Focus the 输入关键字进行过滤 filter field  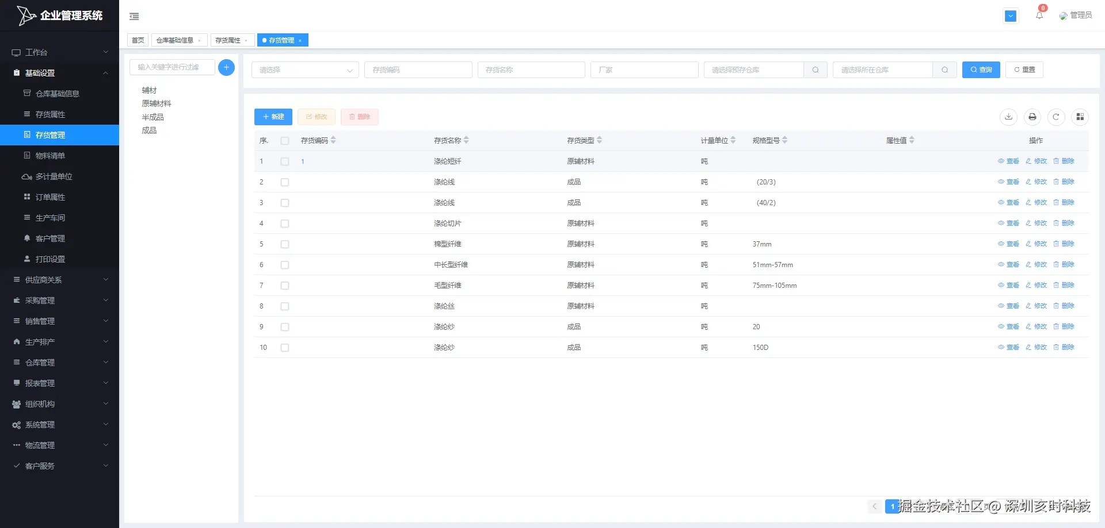pyautogui.click(x=173, y=67)
